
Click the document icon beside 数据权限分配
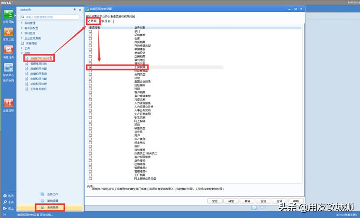pos(27,68)
